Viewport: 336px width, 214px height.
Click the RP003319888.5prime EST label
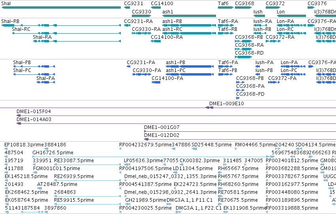292,208
